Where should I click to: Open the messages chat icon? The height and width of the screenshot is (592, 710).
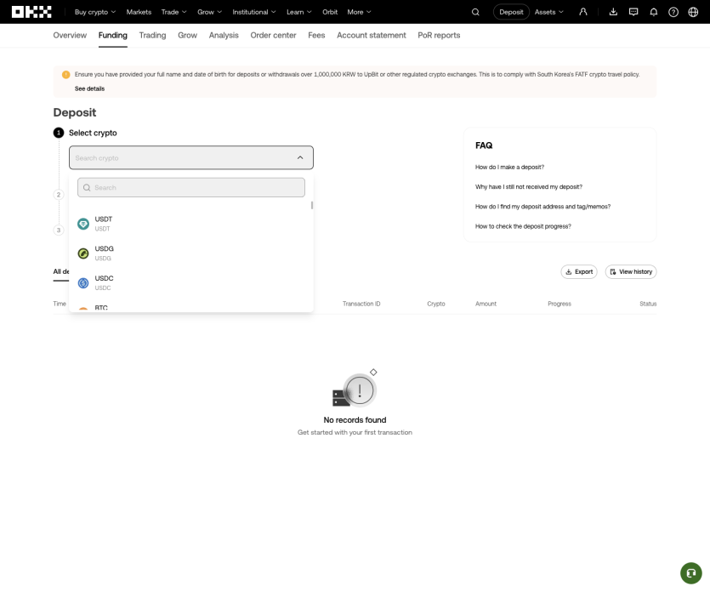[633, 12]
